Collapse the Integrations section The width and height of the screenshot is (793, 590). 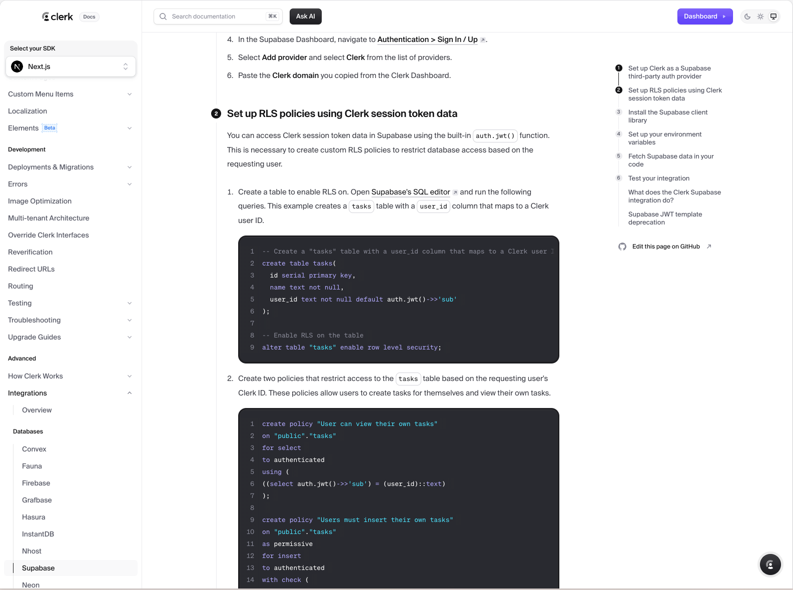(x=130, y=393)
